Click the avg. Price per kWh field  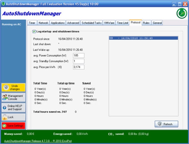pyautogui.click(x=79, y=67)
